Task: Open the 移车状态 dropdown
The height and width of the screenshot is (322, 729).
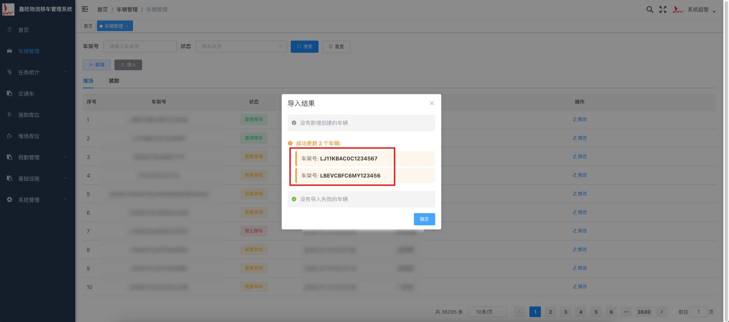Action: click(x=241, y=46)
